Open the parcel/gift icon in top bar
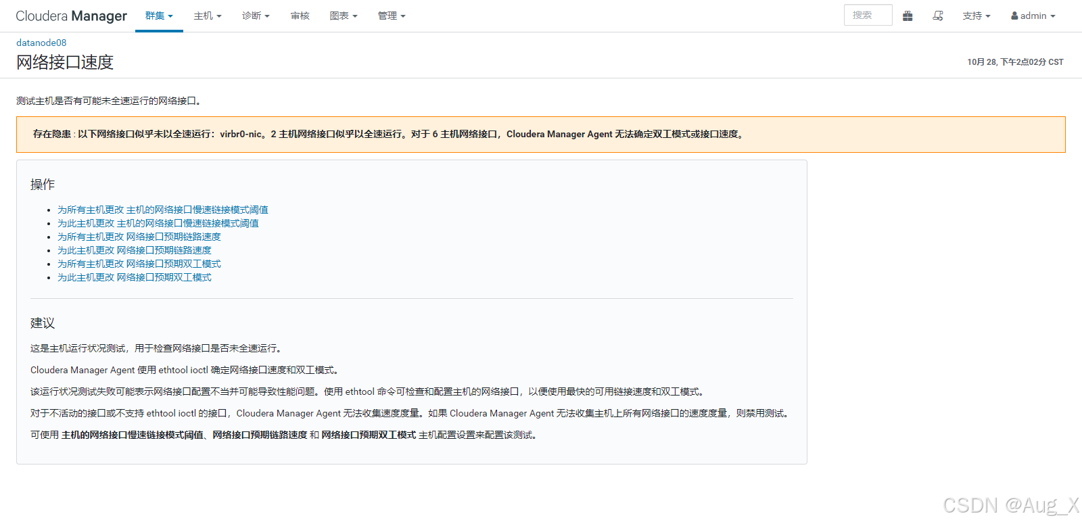Viewport: 1082px width, 524px height. coord(908,16)
